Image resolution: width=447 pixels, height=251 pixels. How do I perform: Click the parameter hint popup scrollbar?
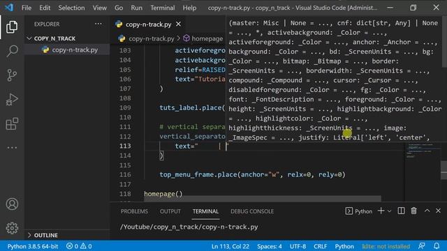pyautogui.click(x=444, y=43)
